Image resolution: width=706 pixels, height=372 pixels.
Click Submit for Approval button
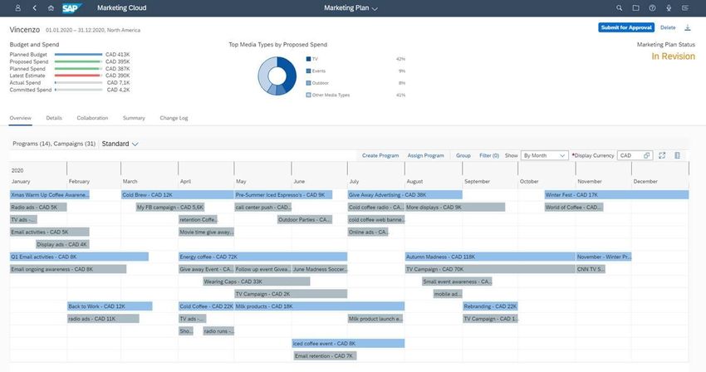click(x=626, y=27)
